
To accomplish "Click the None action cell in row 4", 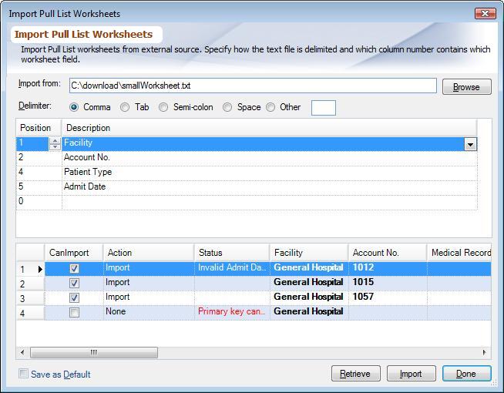I will pos(149,311).
